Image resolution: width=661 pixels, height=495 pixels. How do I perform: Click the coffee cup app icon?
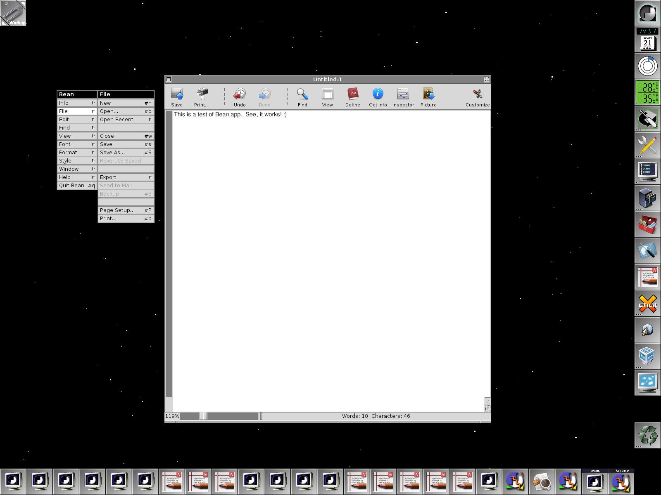click(542, 482)
